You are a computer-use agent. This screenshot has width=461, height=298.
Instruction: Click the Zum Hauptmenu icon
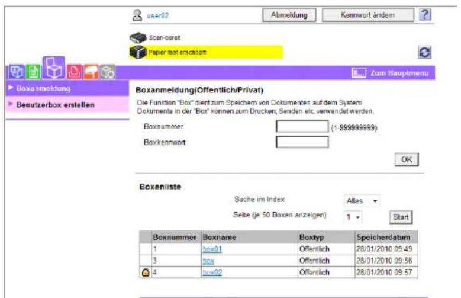tap(359, 73)
